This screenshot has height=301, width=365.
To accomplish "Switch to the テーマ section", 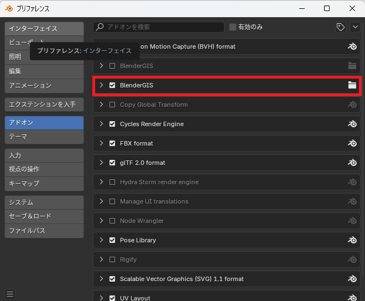I will click(44, 137).
